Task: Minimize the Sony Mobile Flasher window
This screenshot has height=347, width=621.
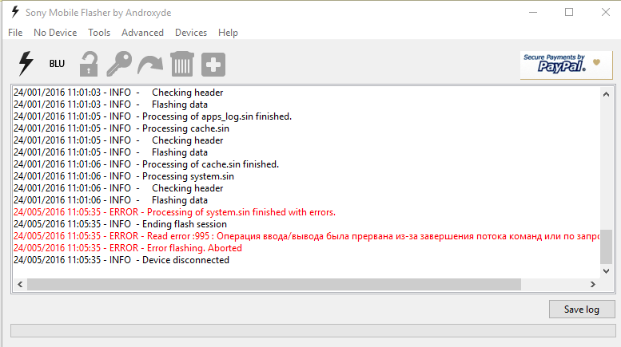Action: click(x=533, y=12)
